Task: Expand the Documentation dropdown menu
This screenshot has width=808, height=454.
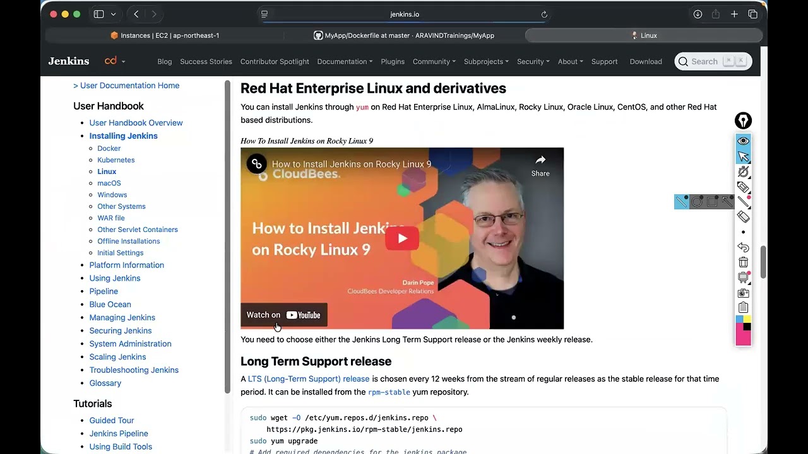Action: [345, 62]
